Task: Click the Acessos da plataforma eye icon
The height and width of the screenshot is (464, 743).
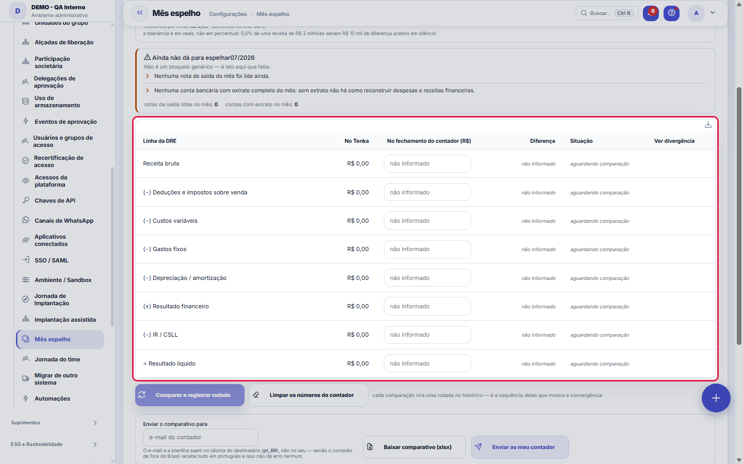Action: (26, 181)
